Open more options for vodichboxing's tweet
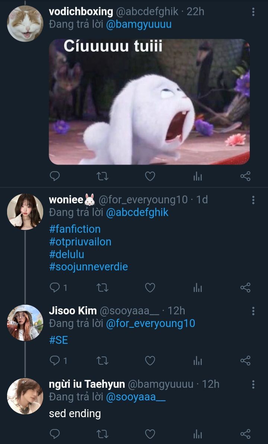 [253, 12]
